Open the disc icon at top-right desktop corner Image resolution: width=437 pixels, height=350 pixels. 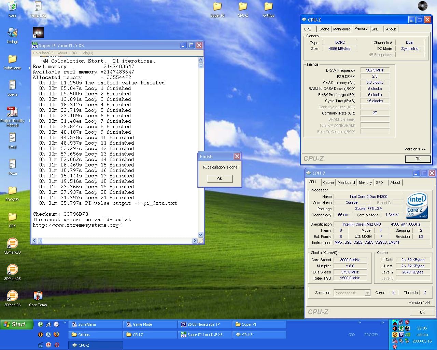(423, 6)
